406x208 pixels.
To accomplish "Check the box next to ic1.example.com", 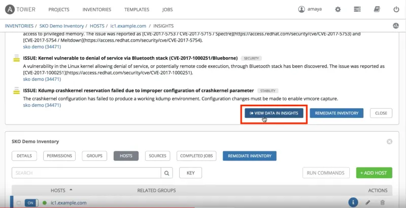I will click(19, 203).
